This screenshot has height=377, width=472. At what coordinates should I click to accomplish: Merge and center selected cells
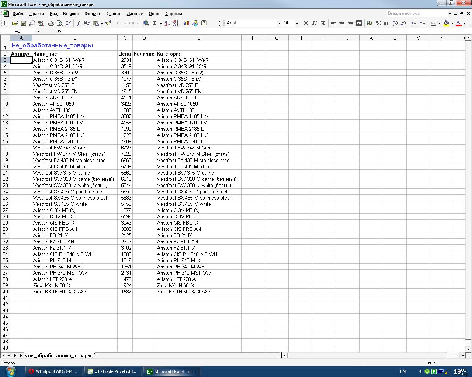click(x=359, y=23)
